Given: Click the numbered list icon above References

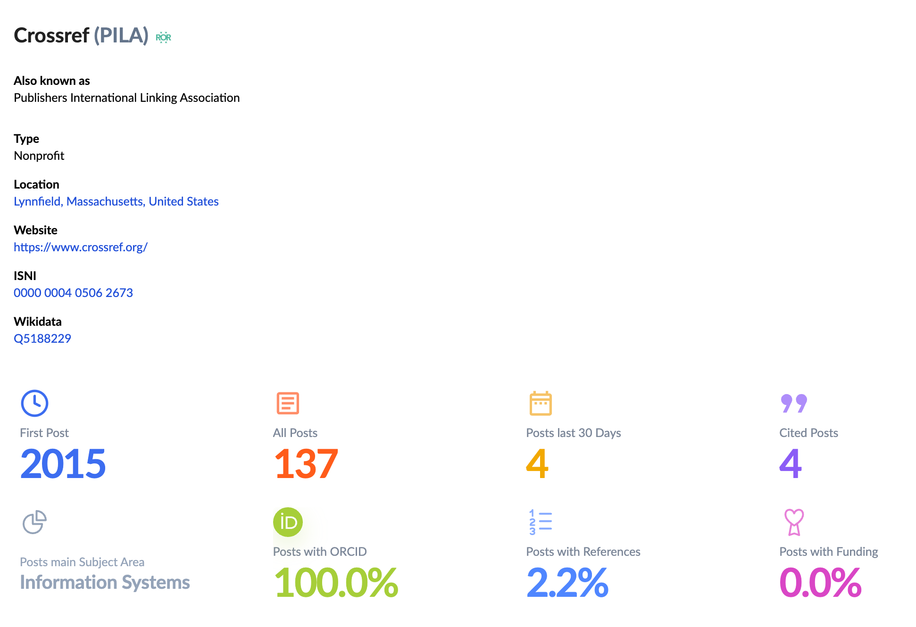Looking at the screenshot, I should (541, 522).
